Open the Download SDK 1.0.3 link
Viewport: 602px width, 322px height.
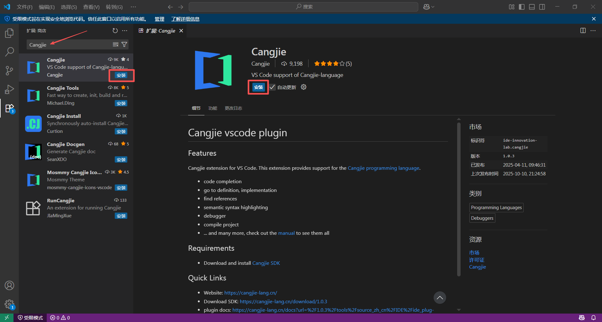283,302
